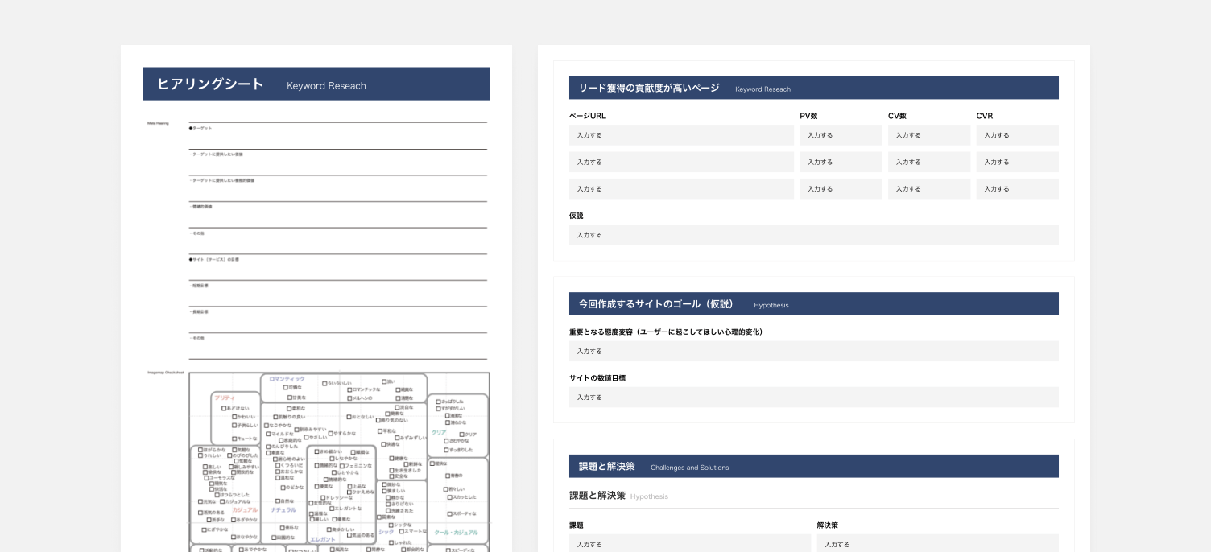Tick the あどけない checkbox
The height and width of the screenshot is (552, 1211).
pos(224,409)
